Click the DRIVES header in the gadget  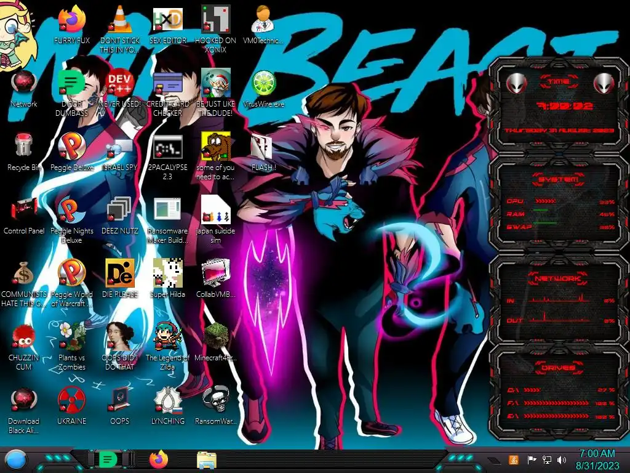559,368
